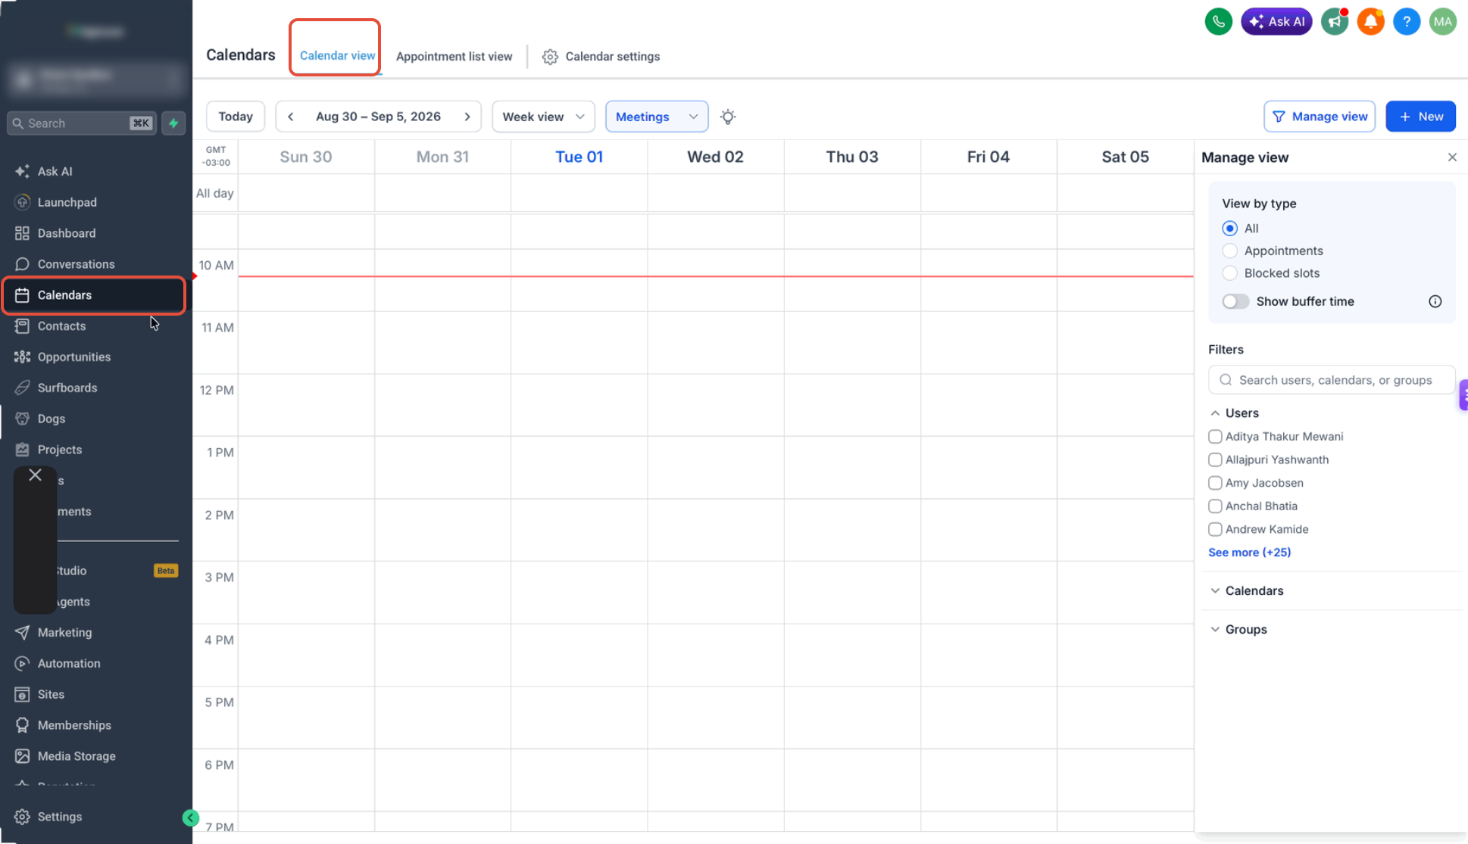This screenshot has width=1468, height=844.
Task: Toggle Show buffer time switch
Action: [x=1235, y=301]
